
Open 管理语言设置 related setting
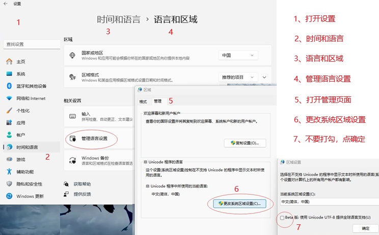coord(99,139)
